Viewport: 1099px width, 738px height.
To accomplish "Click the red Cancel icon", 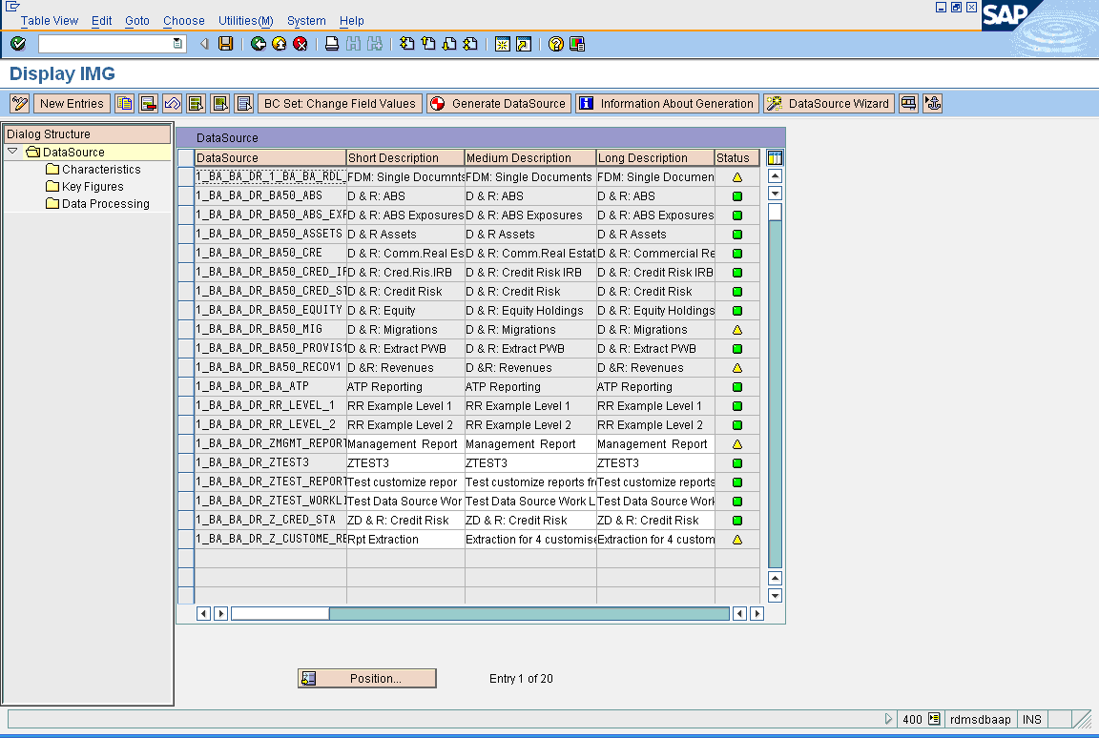I will [300, 44].
